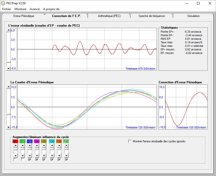
Task: Disable the light green cycle checkbox
Action: [x=66, y=160]
